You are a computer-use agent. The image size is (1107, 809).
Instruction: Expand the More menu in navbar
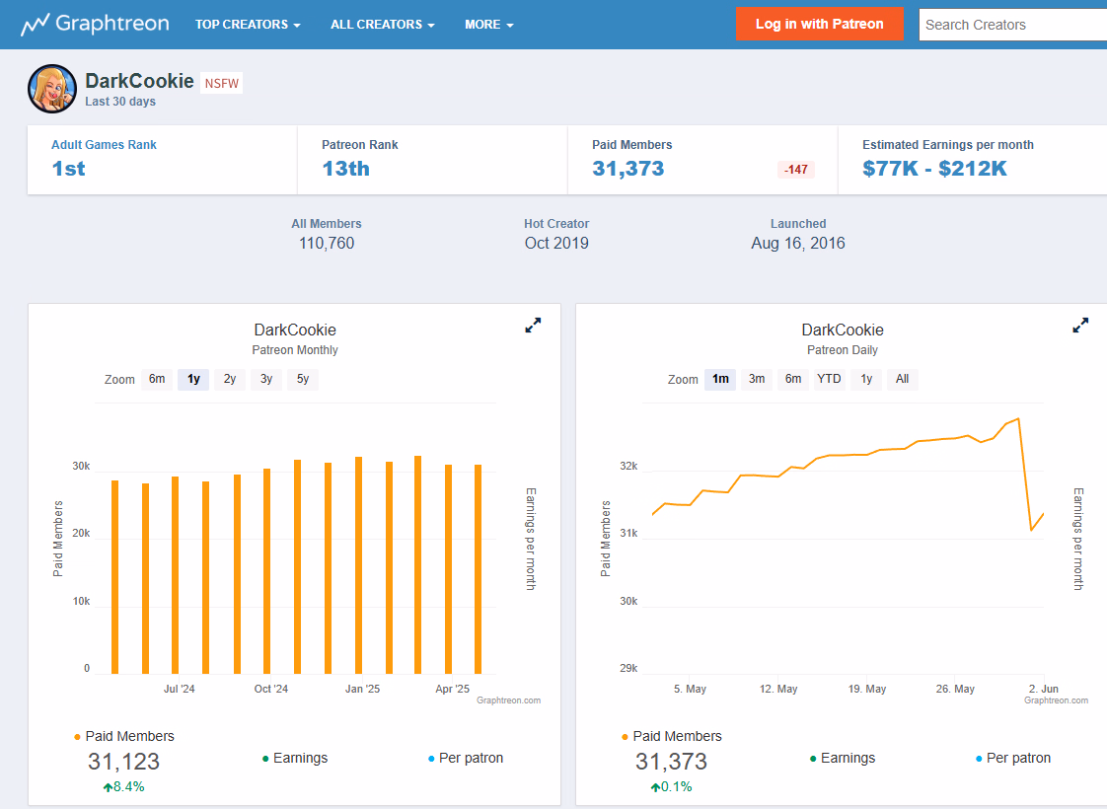point(489,25)
